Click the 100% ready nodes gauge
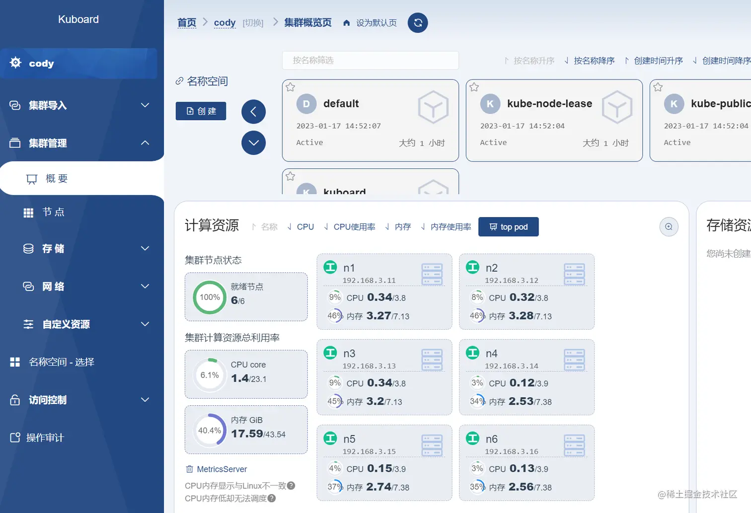This screenshot has width=751, height=513. [x=210, y=297]
